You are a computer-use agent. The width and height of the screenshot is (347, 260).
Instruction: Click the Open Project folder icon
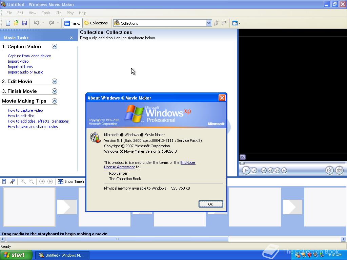[x=16, y=23]
